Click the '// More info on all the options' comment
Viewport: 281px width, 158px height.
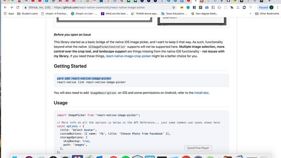tap(138, 122)
